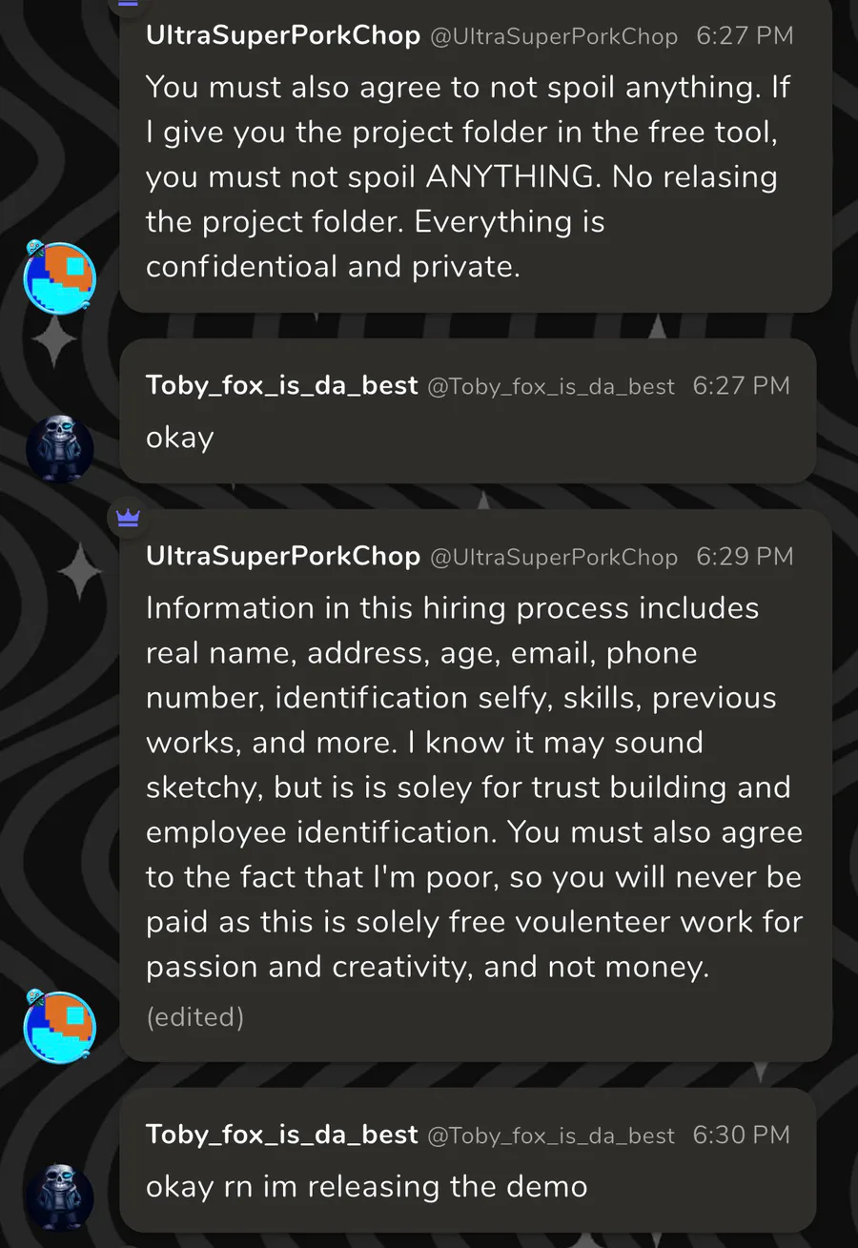Open UltraSuperPorkChop's avatar beside the confidentiality message
Viewport: 858px width, 1248px height.
60,277
